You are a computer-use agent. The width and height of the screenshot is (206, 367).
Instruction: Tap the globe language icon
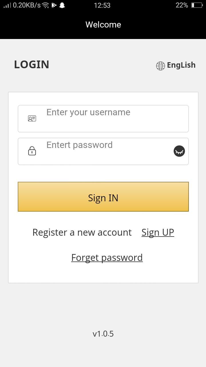coord(161,66)
